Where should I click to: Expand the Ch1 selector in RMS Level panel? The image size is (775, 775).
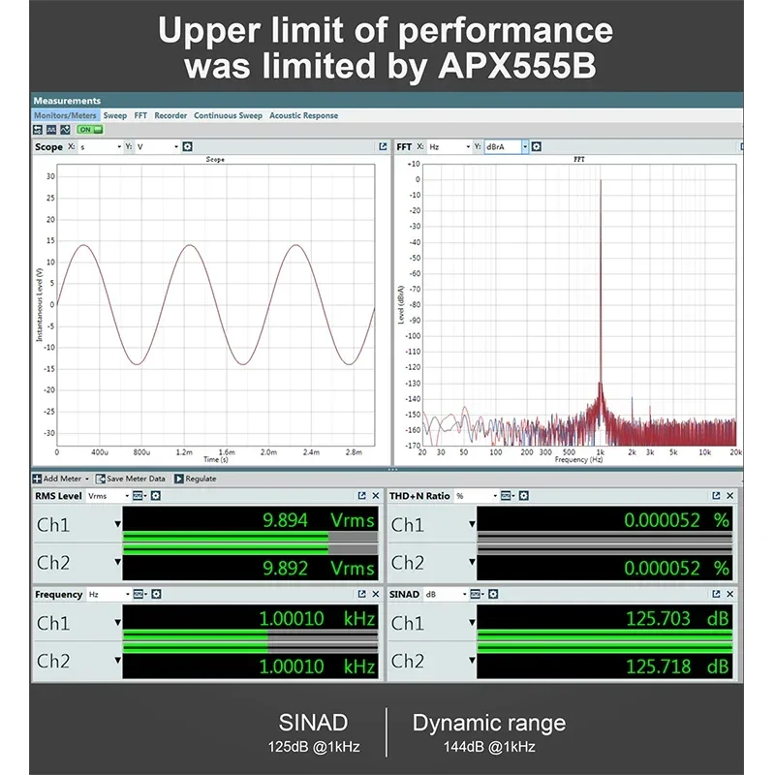pos(116,523)
